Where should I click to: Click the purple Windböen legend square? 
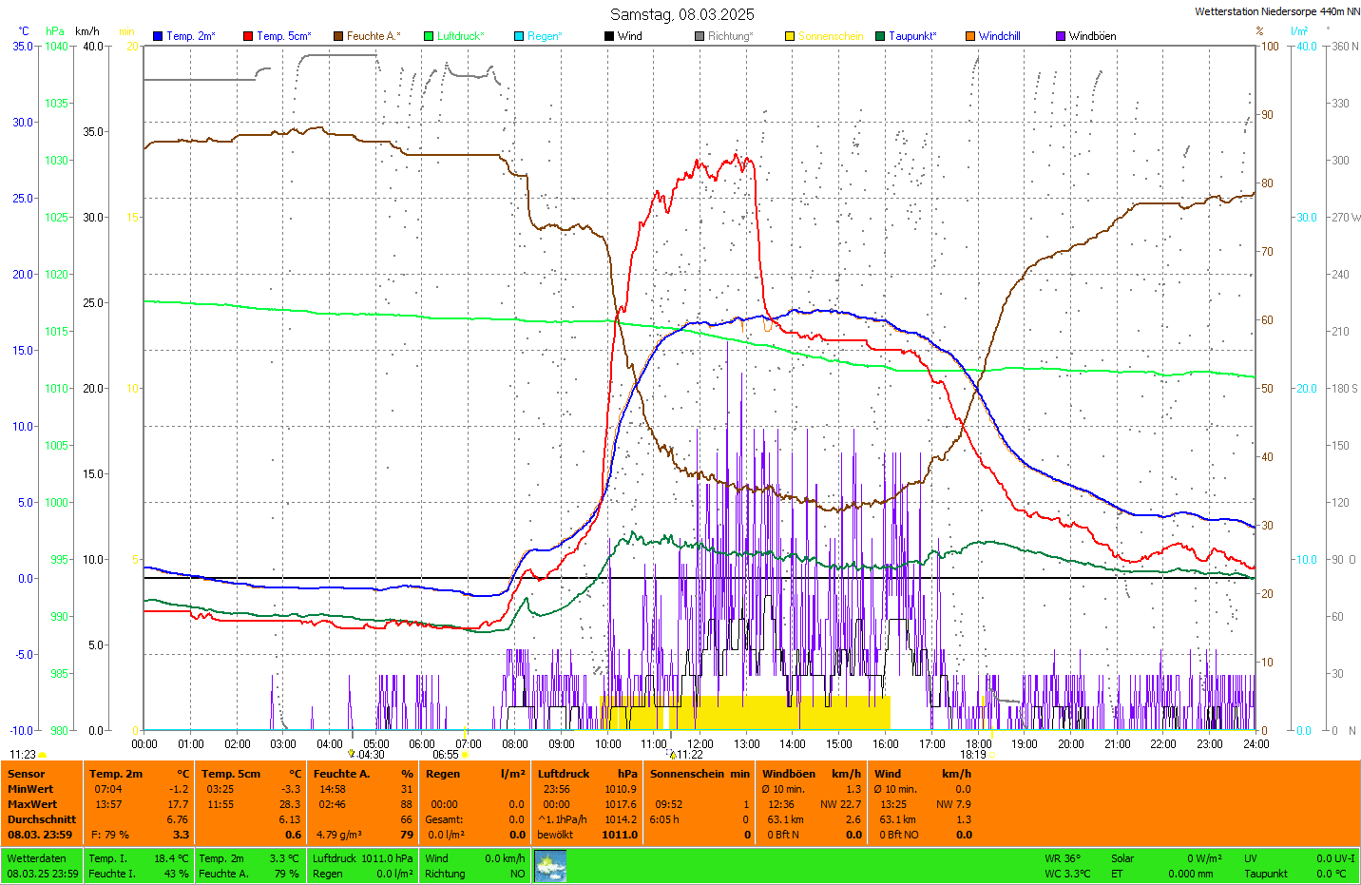[1061, 36]
